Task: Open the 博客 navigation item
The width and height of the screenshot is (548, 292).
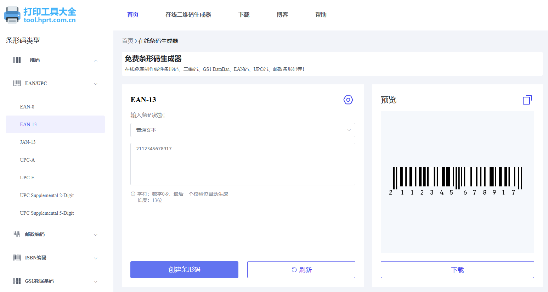Action: [x=282, y=15]
